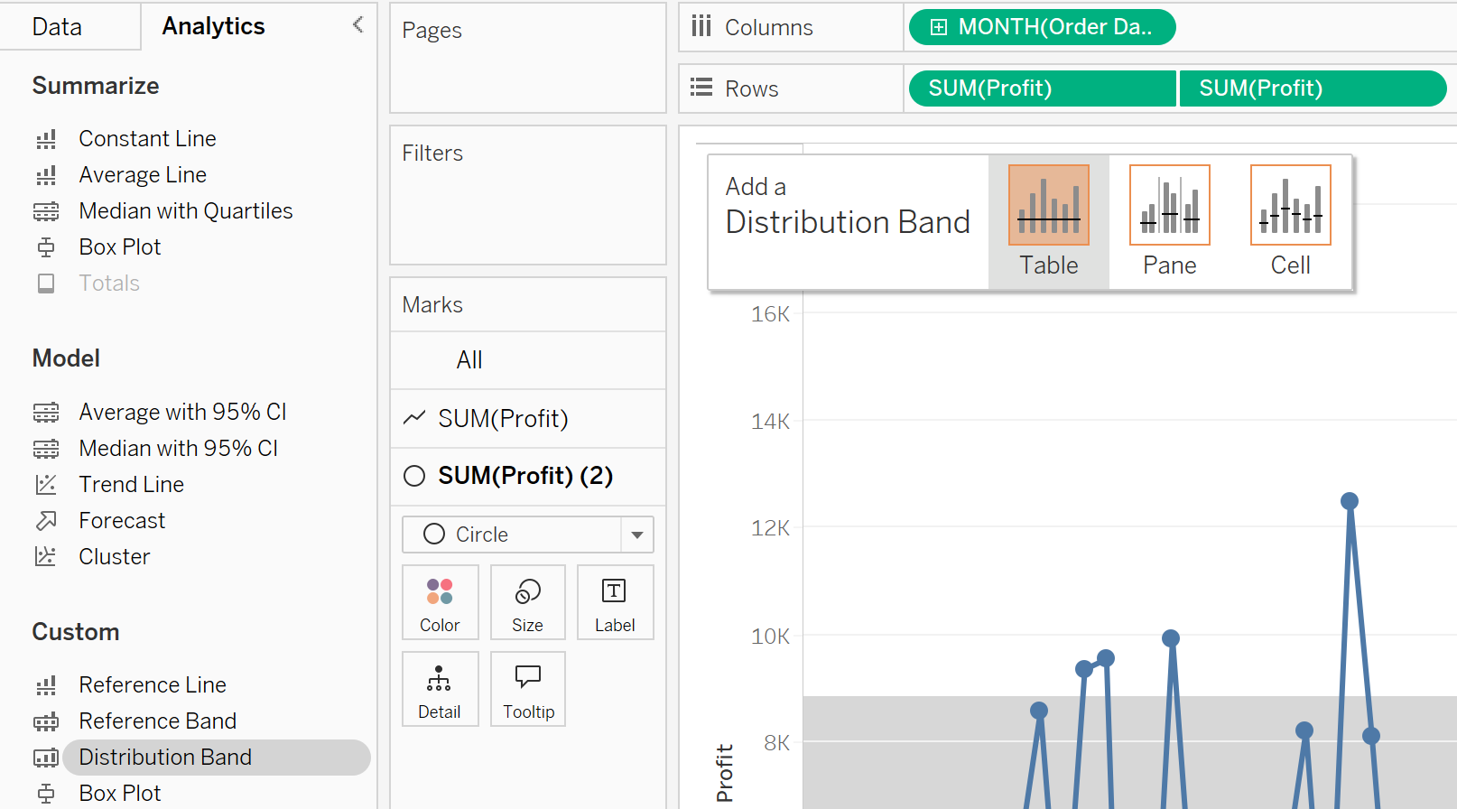Select the SUM(Profit) (2) marks section
This screenshot has height=809, width=1457.
(x=526, y=476)
